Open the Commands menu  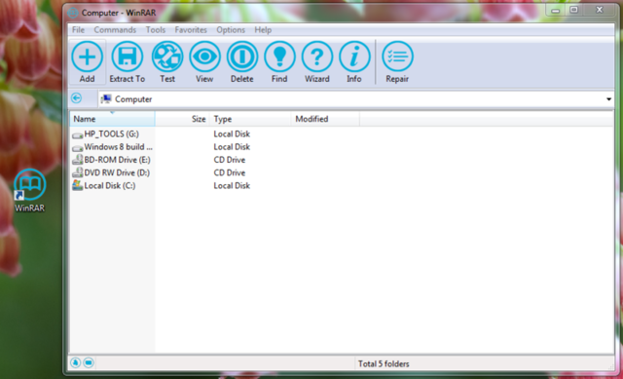pyautogui.click(x=115, y=30)
